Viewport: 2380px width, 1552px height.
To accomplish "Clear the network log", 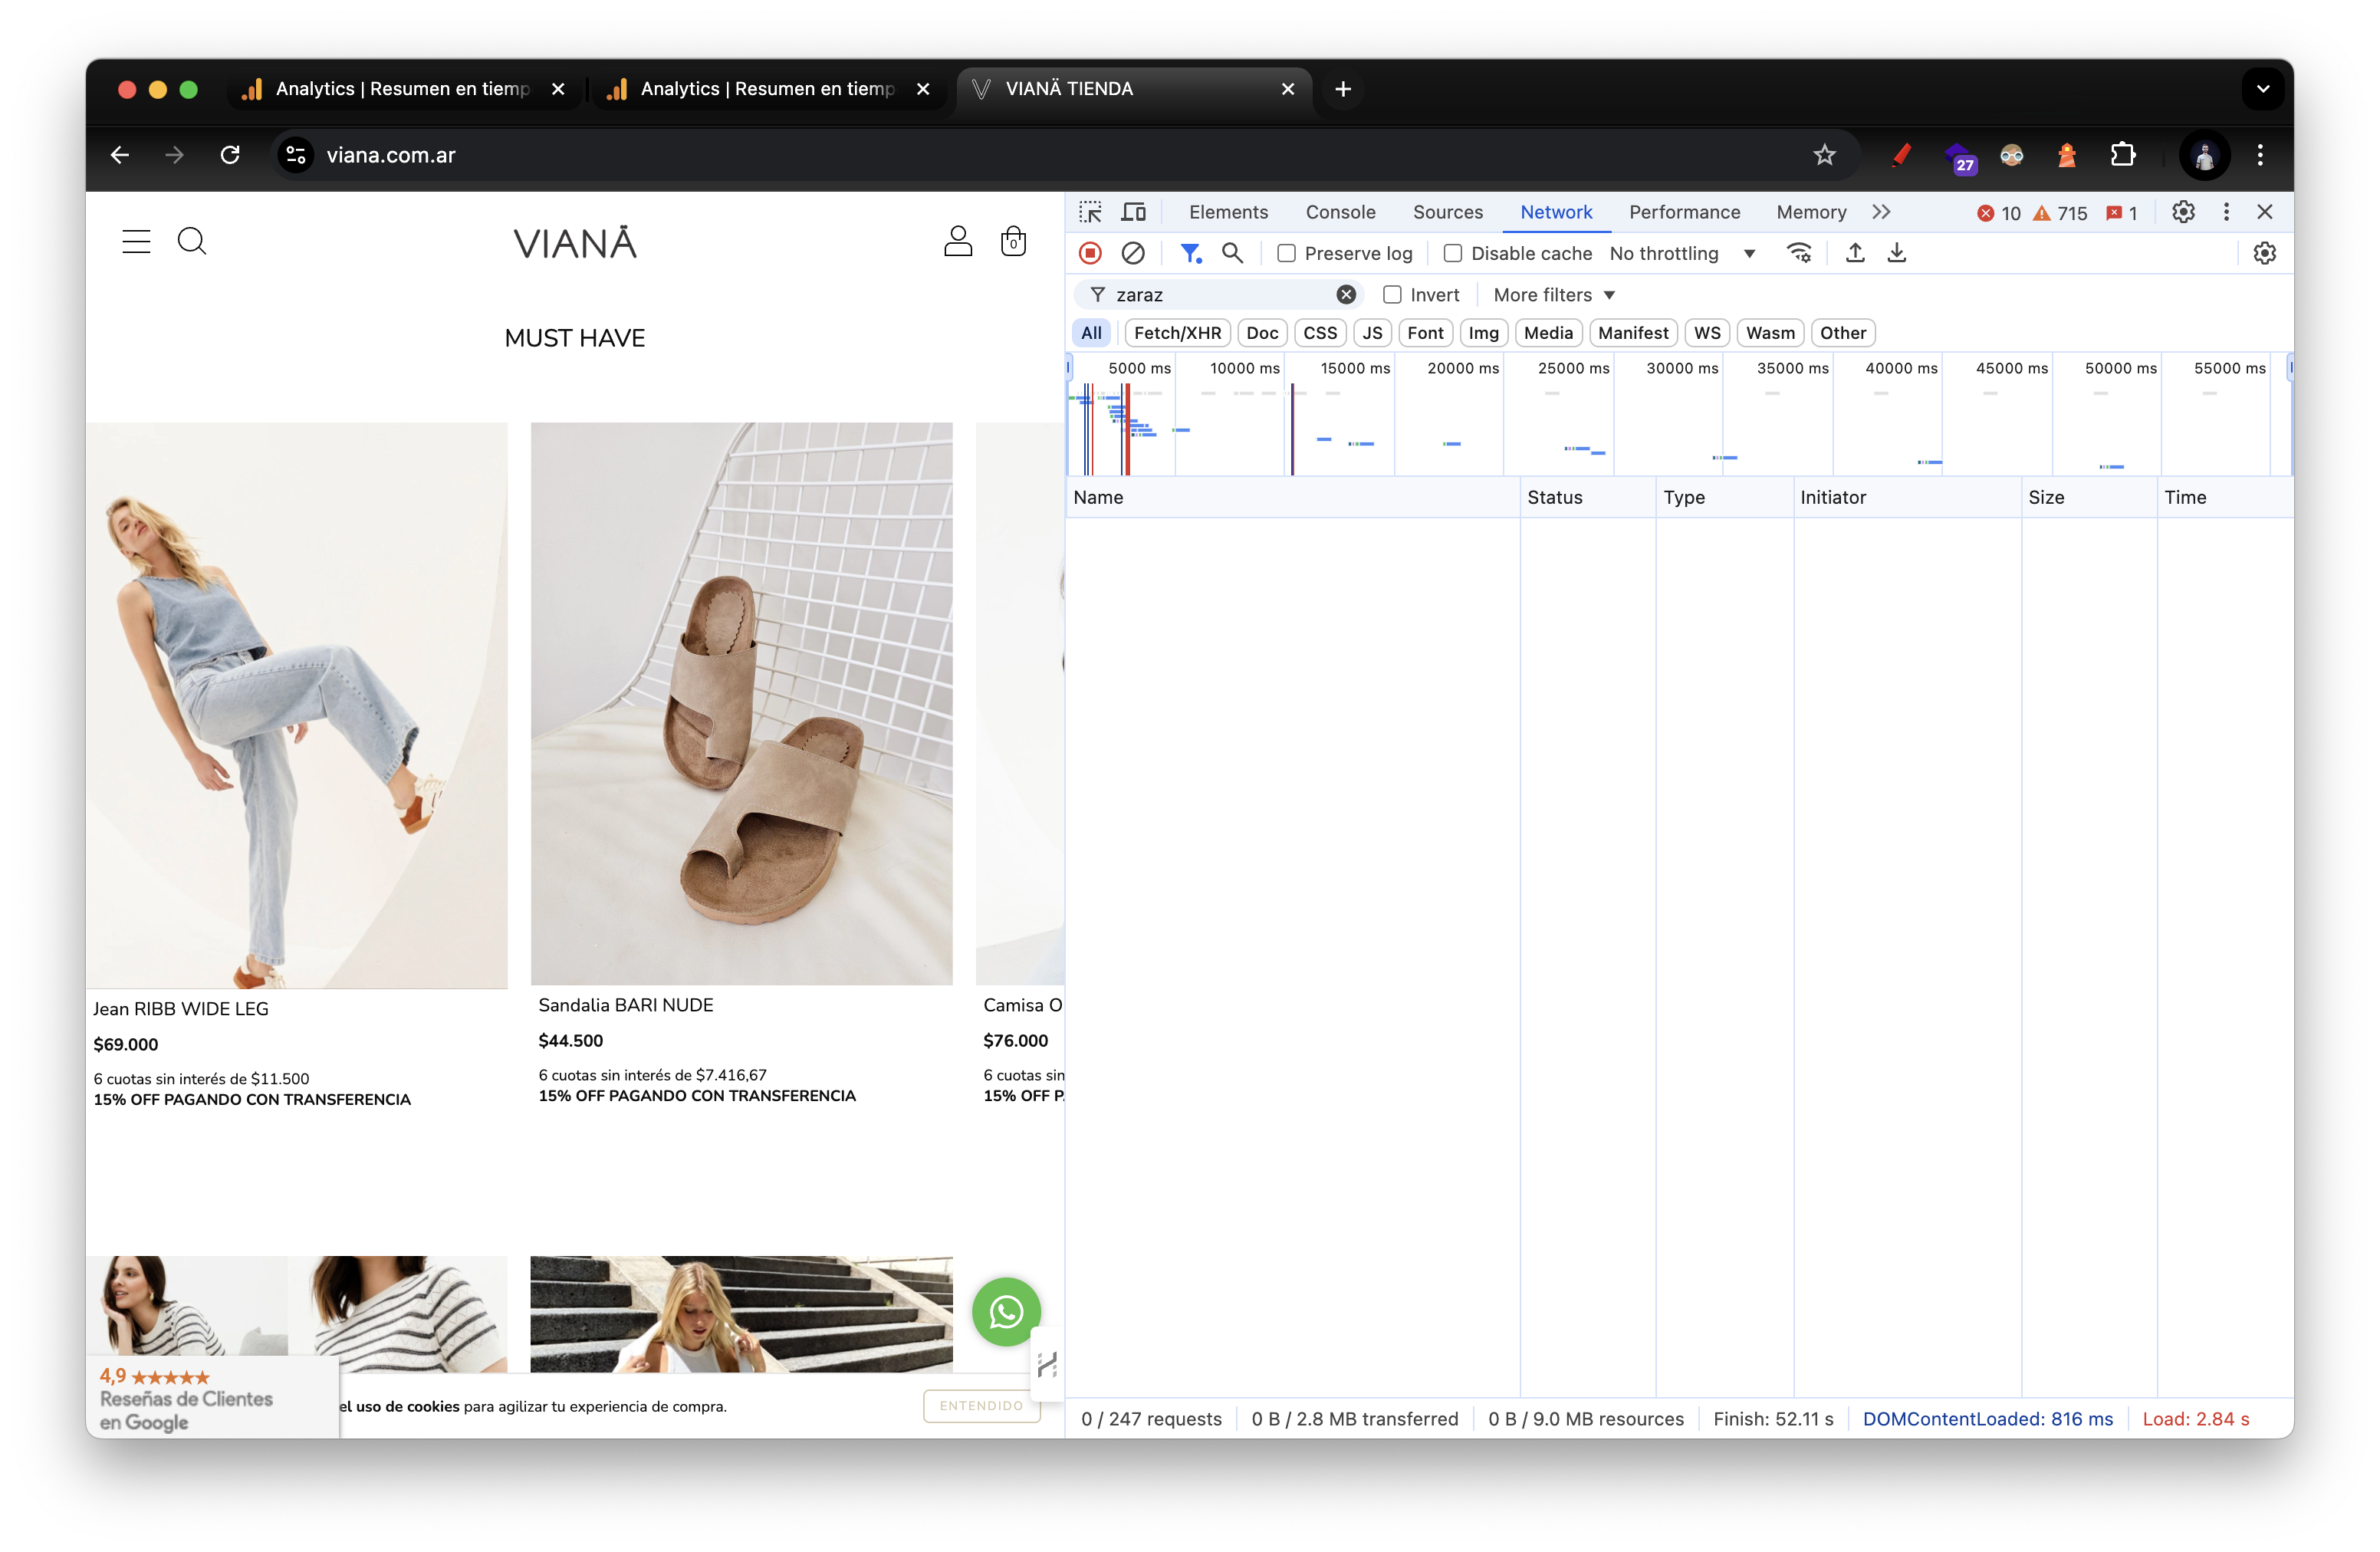I will [x=1133, y=254].
